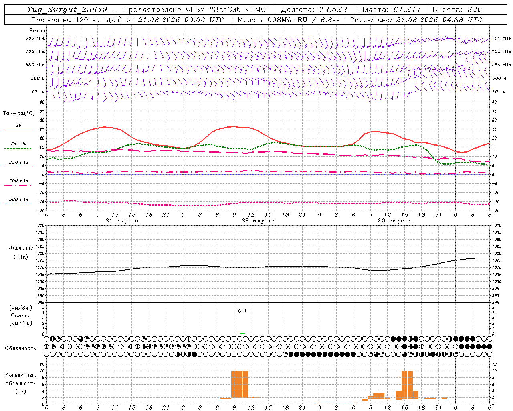Screen dimensions: 513x411
Task: Click the "(мм/3ч.)" precipitation unit label
Action: tap(21, 308)
